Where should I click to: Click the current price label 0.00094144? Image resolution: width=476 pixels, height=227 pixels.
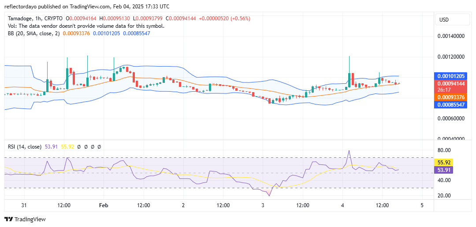[x=451, y=84]
